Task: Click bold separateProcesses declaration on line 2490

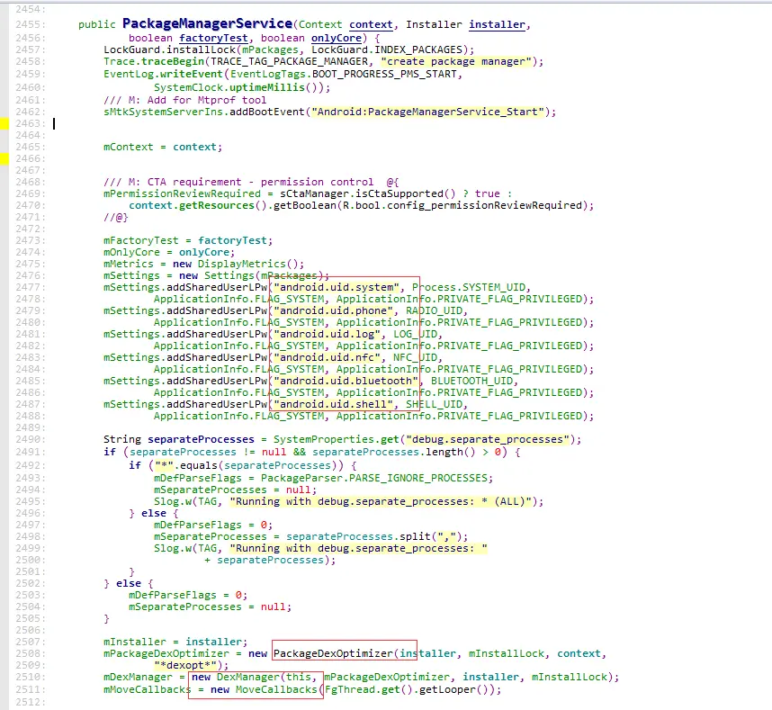Action: 201,439
